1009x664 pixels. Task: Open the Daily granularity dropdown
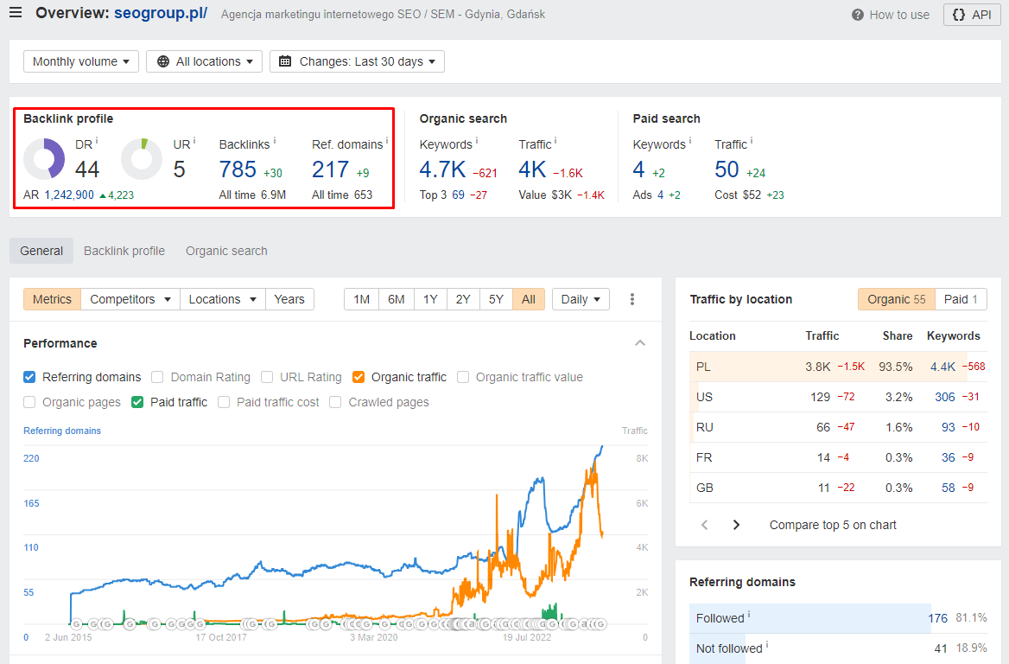pos(581,299)
